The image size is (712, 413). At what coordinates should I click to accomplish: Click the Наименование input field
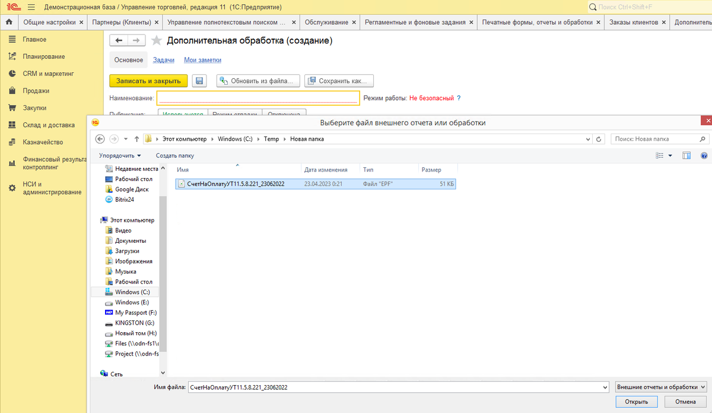(x=258, y=98)
